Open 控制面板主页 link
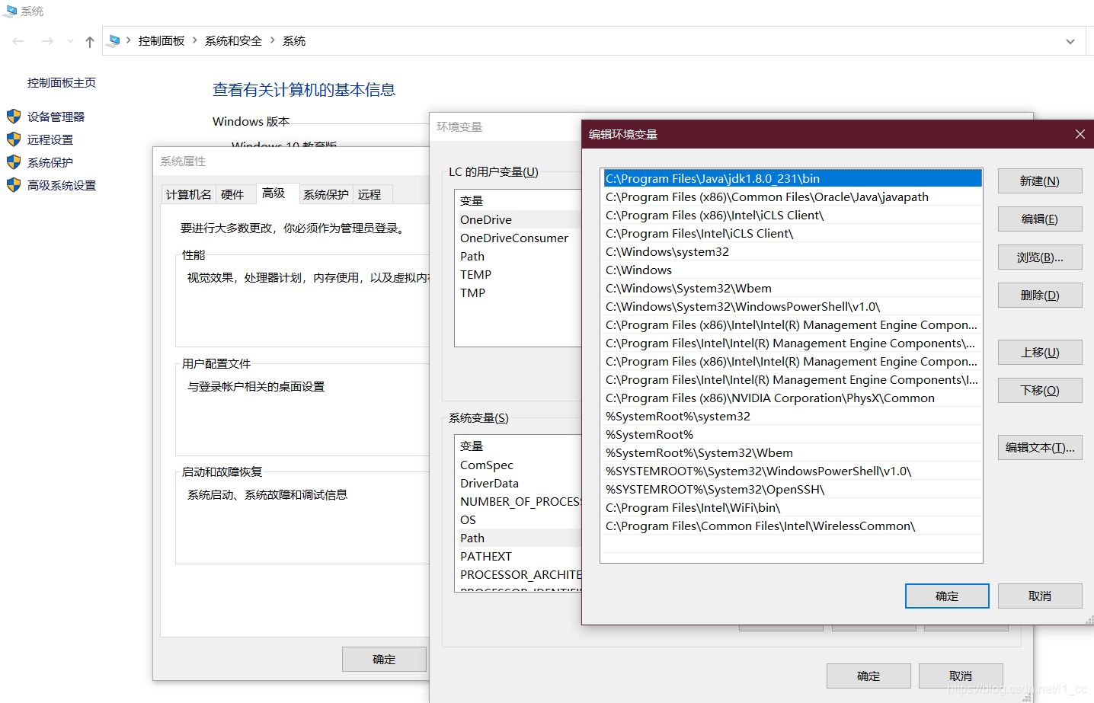Viewport: 1094px width, 703px height. tap(62, 82)
